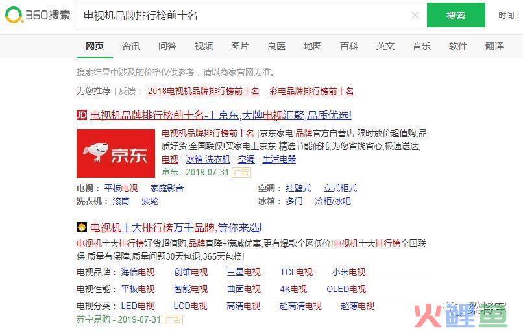The image size is (523, 331).
Task: Click the 360搜索 logo
Action: [x=38, y=16]
